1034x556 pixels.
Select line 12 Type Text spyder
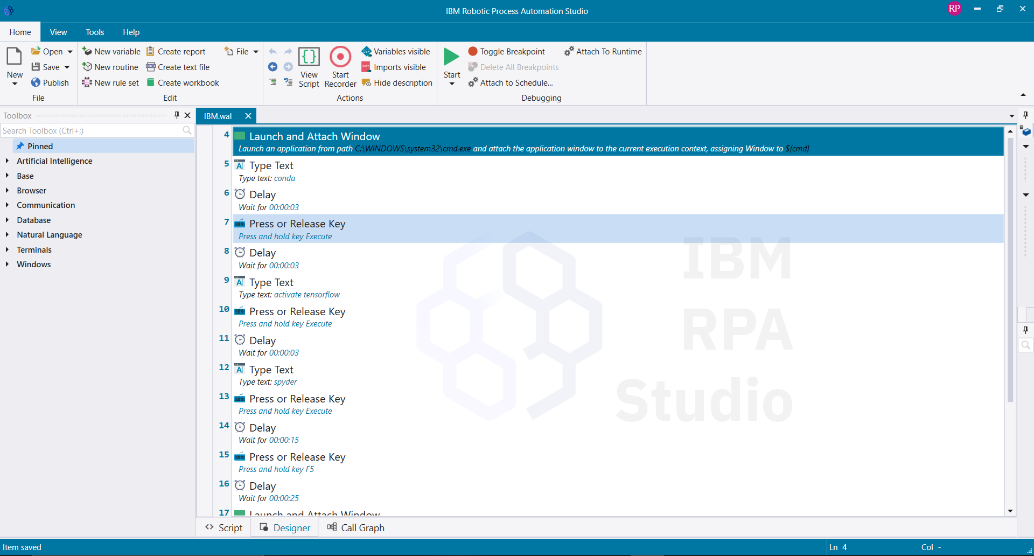pyautogui.click(x=618, y=375)
